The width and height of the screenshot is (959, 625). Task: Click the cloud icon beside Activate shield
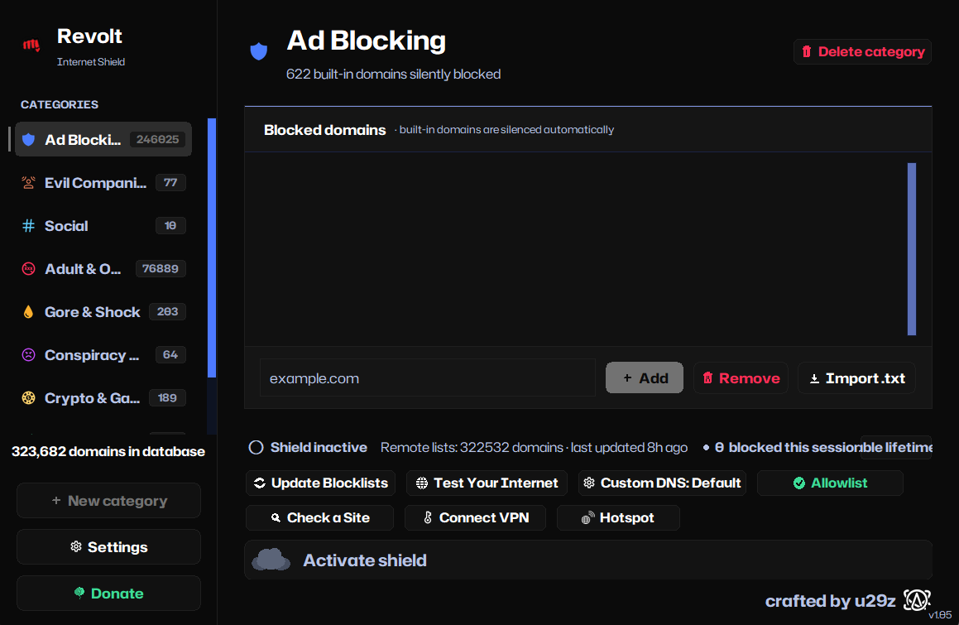tap(271, 560)
